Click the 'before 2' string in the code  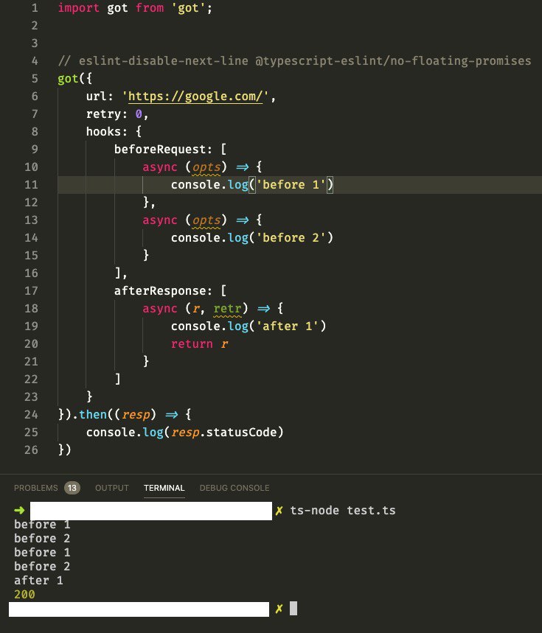[291, 238]
